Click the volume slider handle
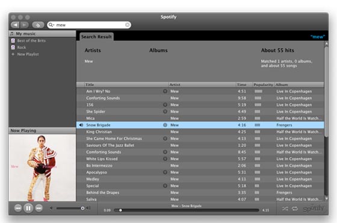The height and width of the screenshot is (223, 337). tap(82, 208)
